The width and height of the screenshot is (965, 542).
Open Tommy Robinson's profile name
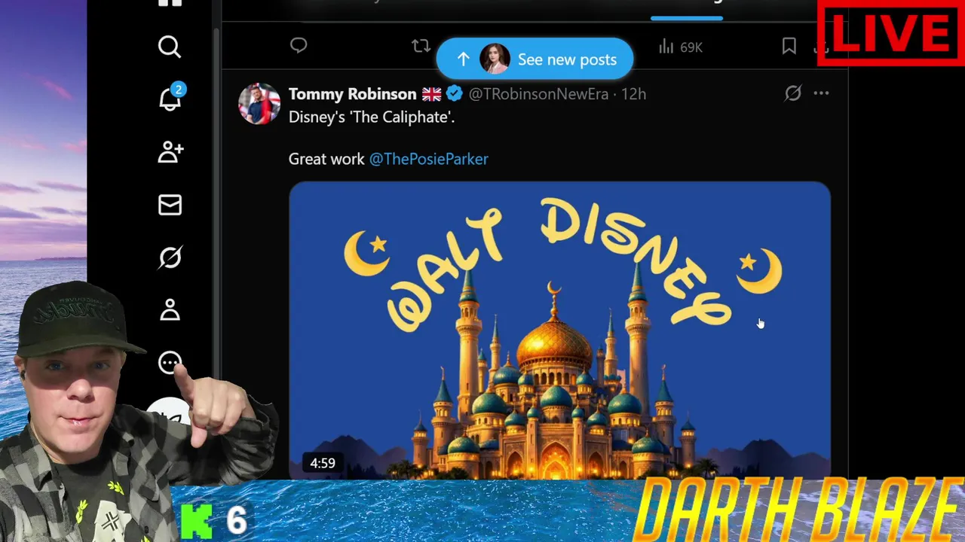pos(352,94)
